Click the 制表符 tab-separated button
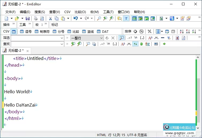202x138 pixels. [x=42, y=31]
